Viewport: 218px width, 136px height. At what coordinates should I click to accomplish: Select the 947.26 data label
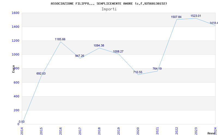[x=80, y=56]
